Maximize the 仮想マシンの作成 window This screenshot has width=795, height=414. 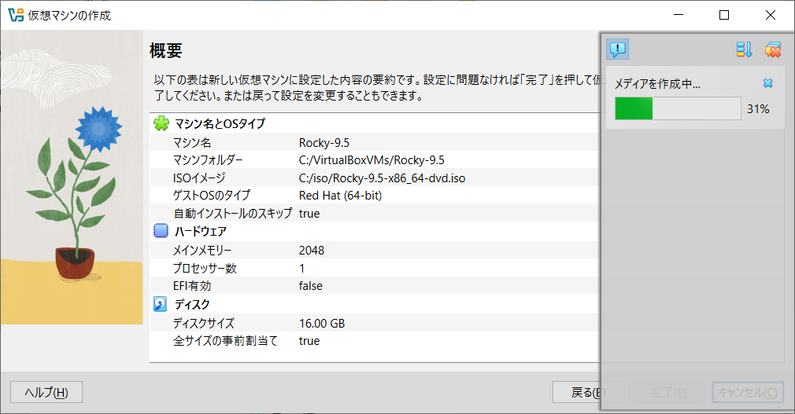(724, 15)
